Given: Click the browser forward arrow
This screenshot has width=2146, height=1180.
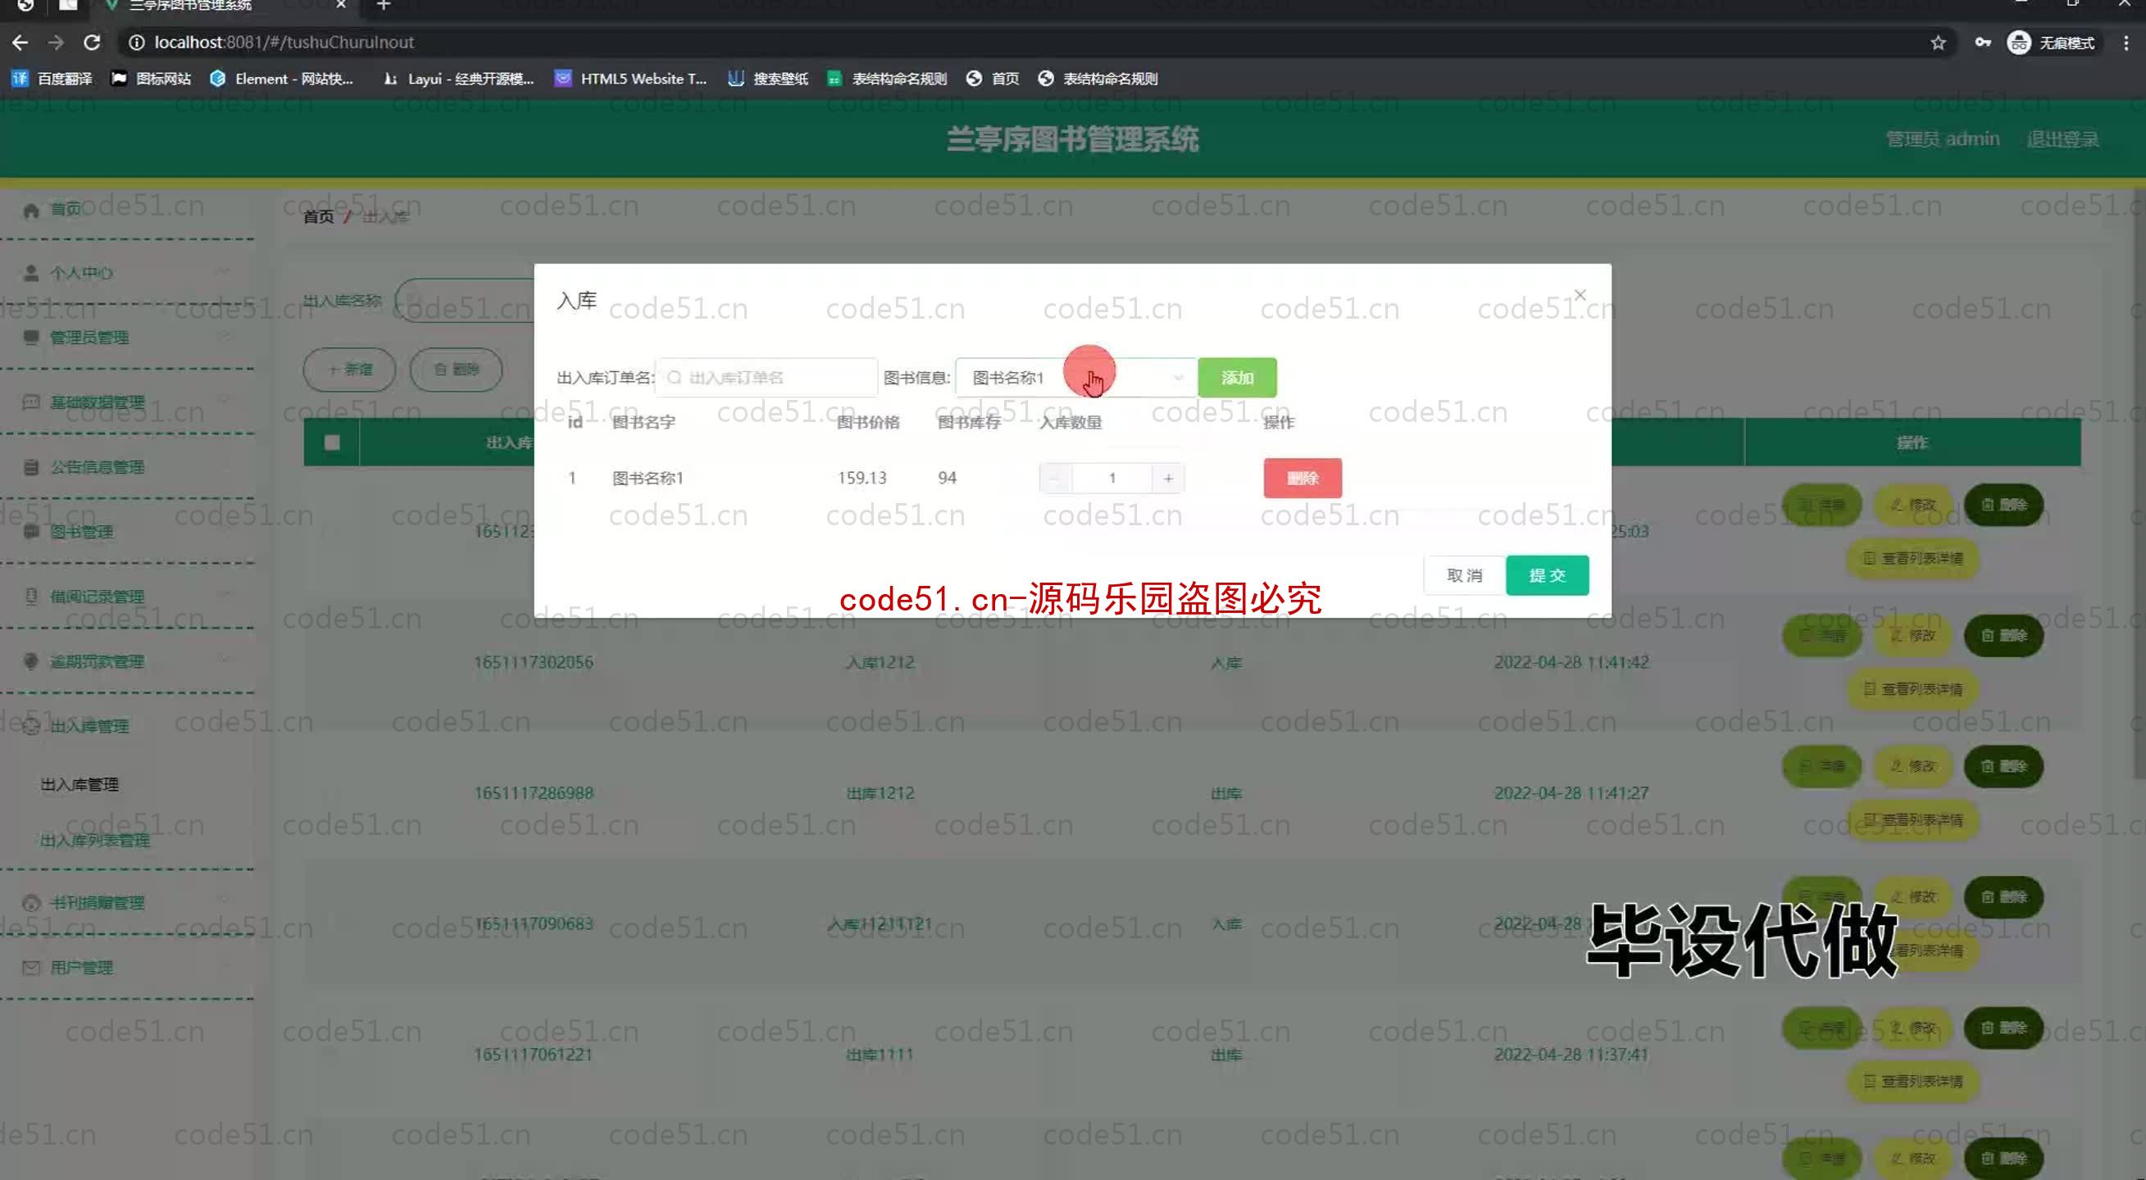Looking at the screenshot, I should pyautogui.click(x=56, y=43).
